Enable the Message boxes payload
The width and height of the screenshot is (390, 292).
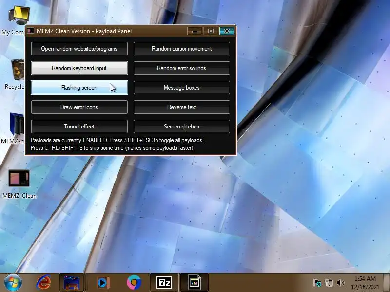click(182, 88)
